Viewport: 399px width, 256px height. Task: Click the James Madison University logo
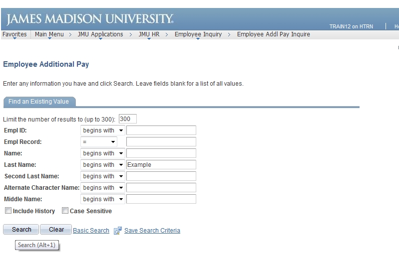pyautogui.click(x=89, y=19)
